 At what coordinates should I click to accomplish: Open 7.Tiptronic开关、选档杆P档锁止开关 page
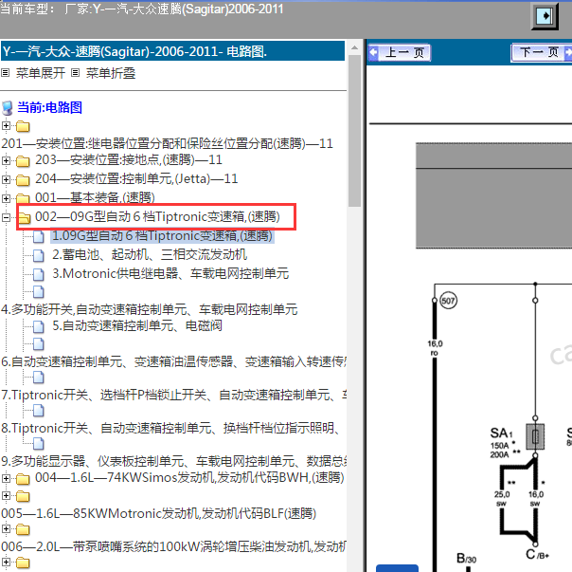click(173, 395)
